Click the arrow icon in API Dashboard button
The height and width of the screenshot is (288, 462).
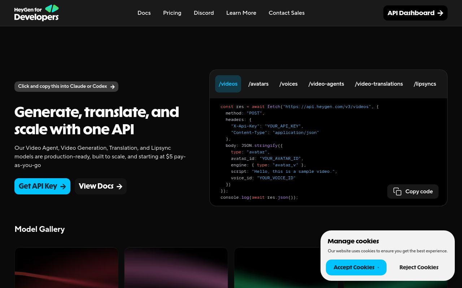440,13
